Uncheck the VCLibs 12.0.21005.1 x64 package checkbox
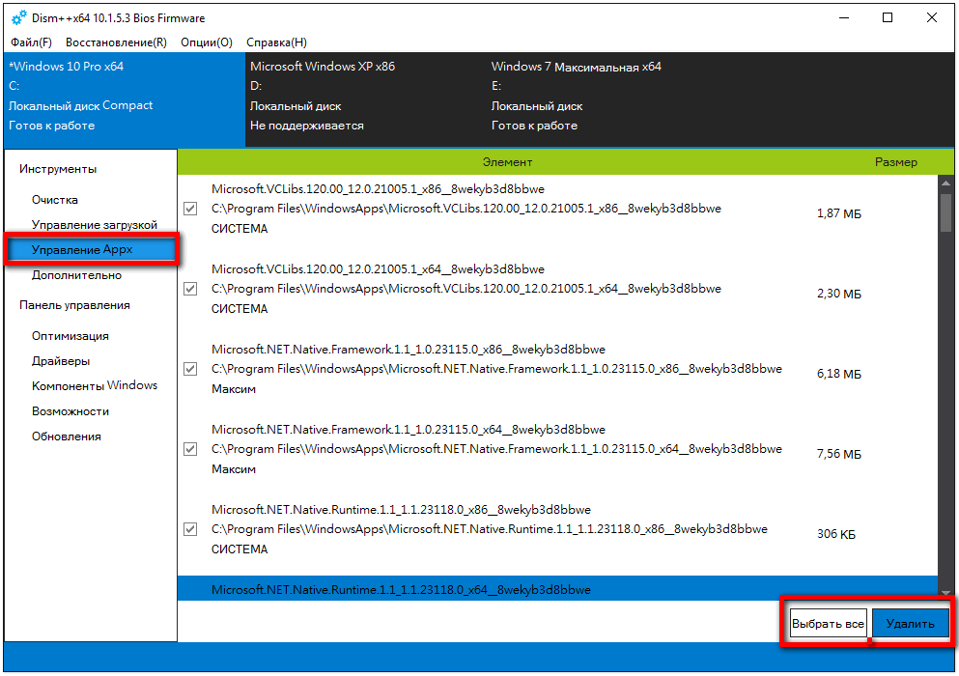959x676 pixels. 190,289
